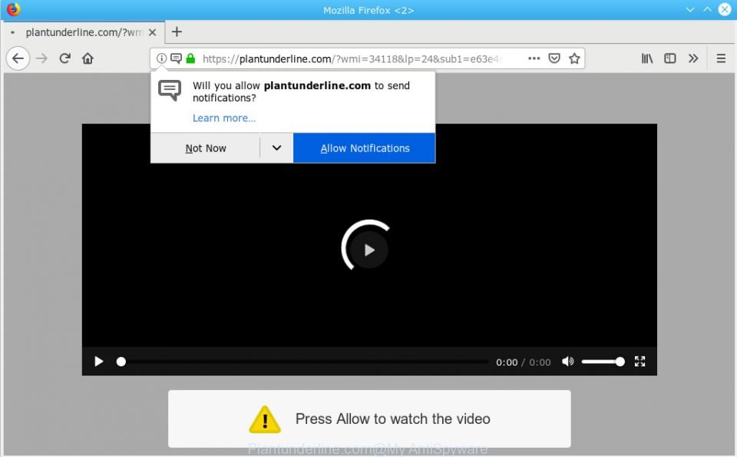Expand the toolbar overflow chevrons
737x457 pixels.
click(693, 58)
